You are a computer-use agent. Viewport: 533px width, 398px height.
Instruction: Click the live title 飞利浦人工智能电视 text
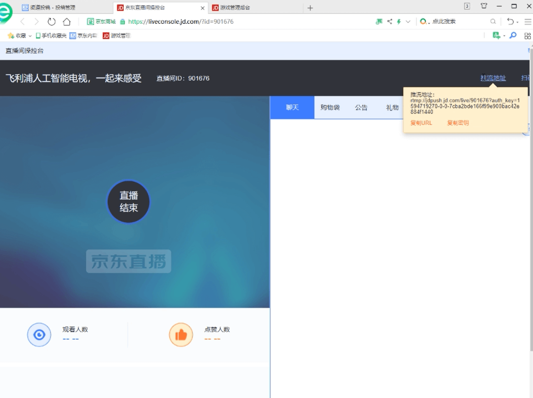coord(74,78)
